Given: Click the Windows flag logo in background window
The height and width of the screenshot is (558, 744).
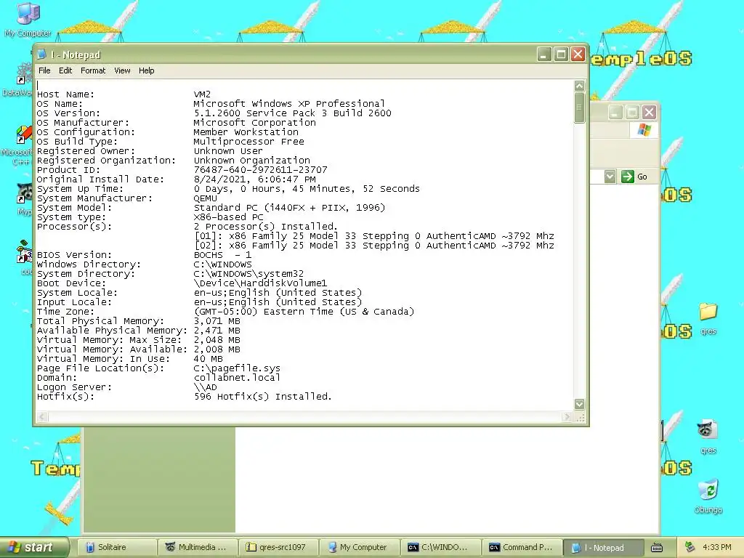Looking at the screenshot, I should (644, 129).
